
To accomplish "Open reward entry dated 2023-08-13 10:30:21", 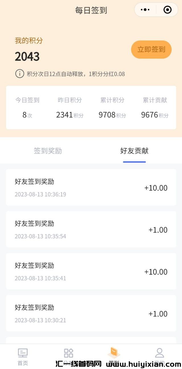I will (x=91, y=313).
